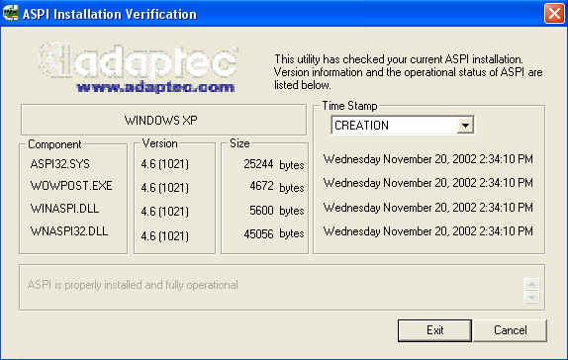Click the www.adaptec.com link
Screen dimensions: 568x360
[x=155, y=87]
